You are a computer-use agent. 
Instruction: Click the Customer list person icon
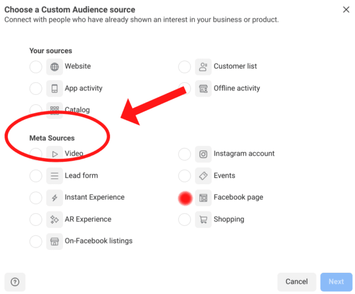(203, 66)
